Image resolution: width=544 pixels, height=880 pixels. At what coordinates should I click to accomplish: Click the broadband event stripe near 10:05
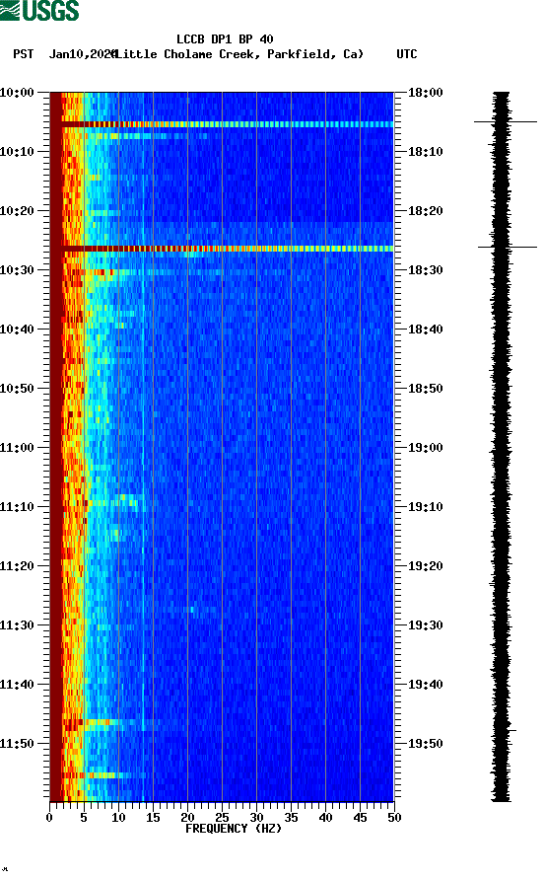(222, 124)
